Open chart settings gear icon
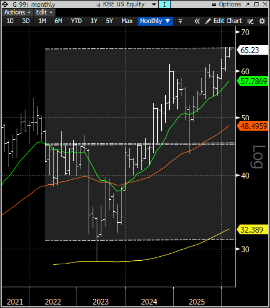 coord(262,21)
